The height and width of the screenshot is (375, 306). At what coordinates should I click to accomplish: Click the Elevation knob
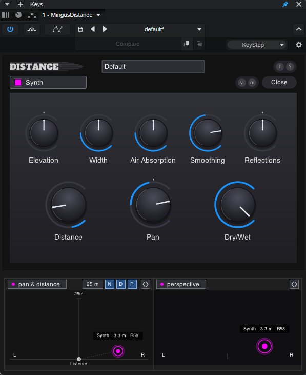(44, 133)
